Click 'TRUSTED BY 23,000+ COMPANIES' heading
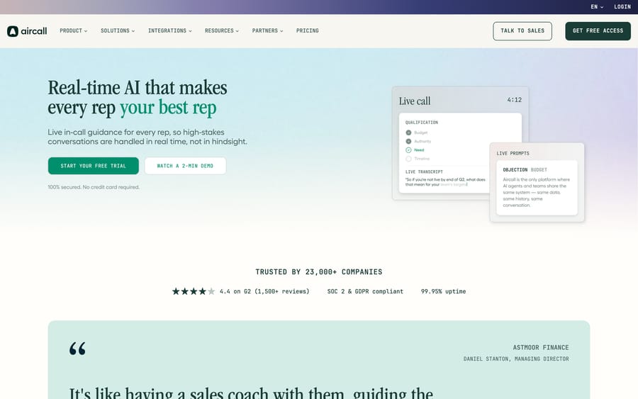The height and width of the screenshot is (399, 638). pos(318,271)
